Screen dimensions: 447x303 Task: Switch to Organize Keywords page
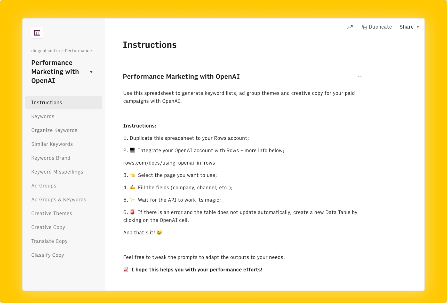click(54, 130)
